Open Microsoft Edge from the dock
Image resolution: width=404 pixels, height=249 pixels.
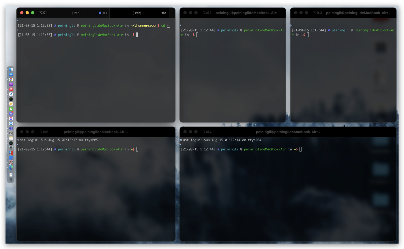point(11,168)
